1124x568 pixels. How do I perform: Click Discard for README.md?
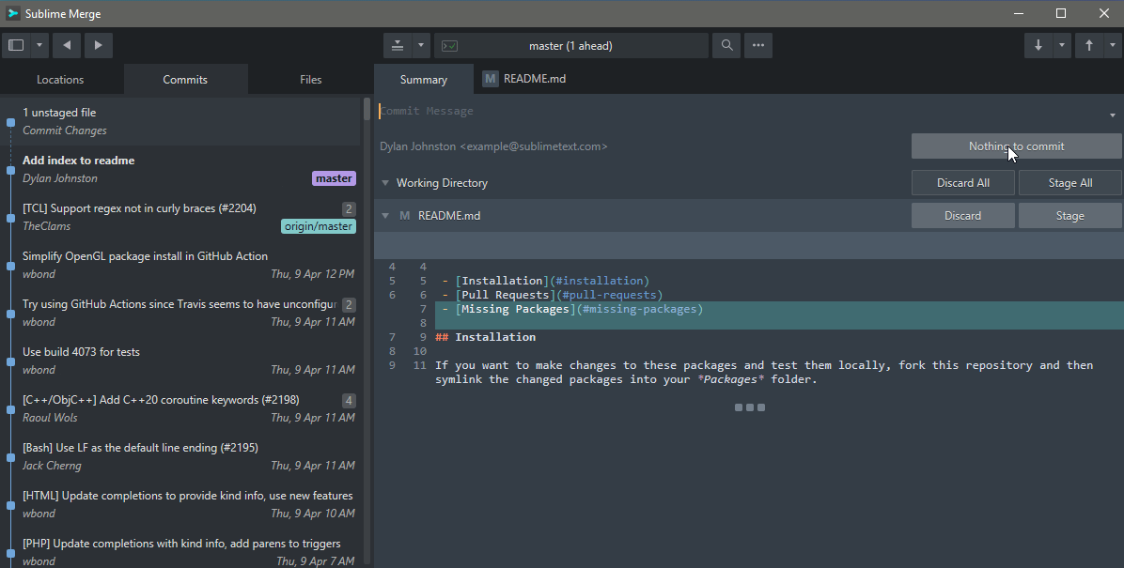point(962,216)
